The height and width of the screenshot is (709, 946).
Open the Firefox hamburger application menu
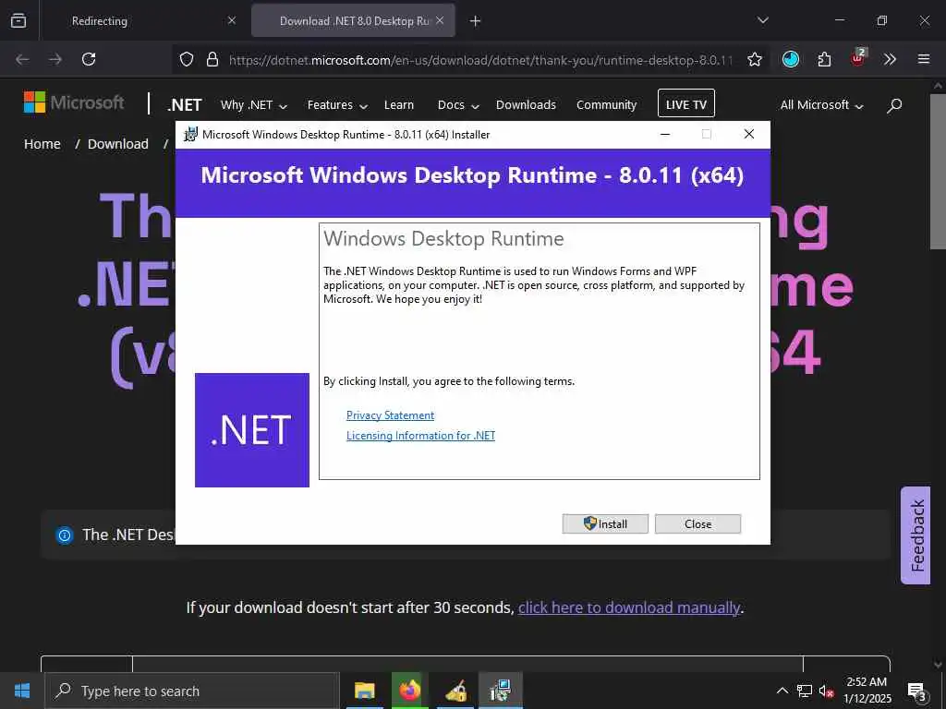tap(924, 59)
